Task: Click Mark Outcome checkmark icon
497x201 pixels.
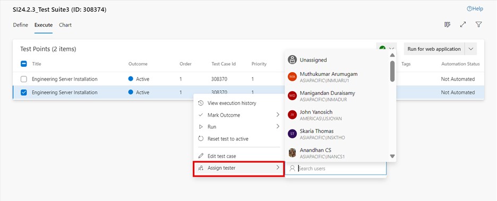Action: coord(201,115)
